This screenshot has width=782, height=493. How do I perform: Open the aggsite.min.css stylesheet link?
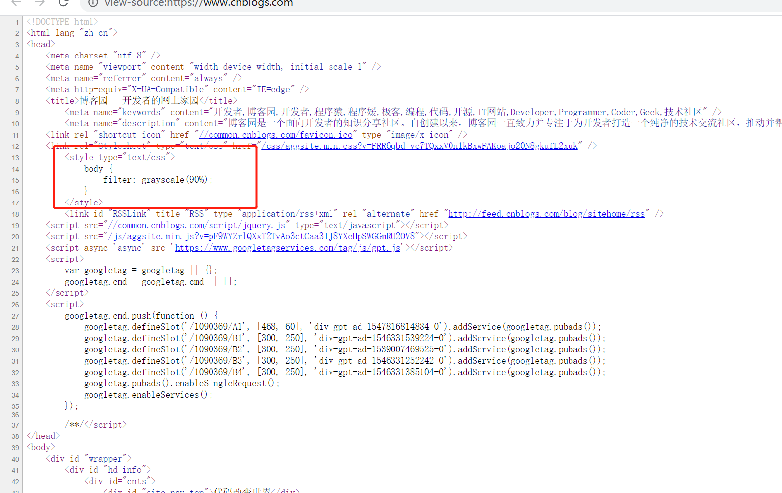[x=420, y=146]
